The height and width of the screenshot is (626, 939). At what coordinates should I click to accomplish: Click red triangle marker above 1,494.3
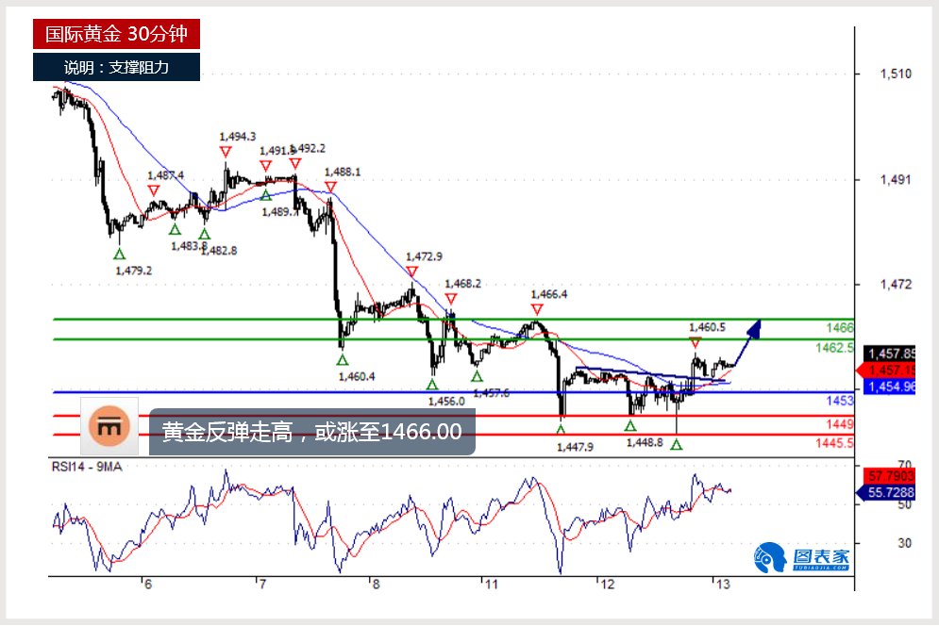(x=225, y=152)
